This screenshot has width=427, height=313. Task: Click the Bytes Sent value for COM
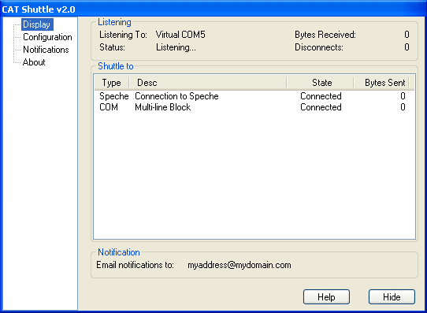click(403, 107)
